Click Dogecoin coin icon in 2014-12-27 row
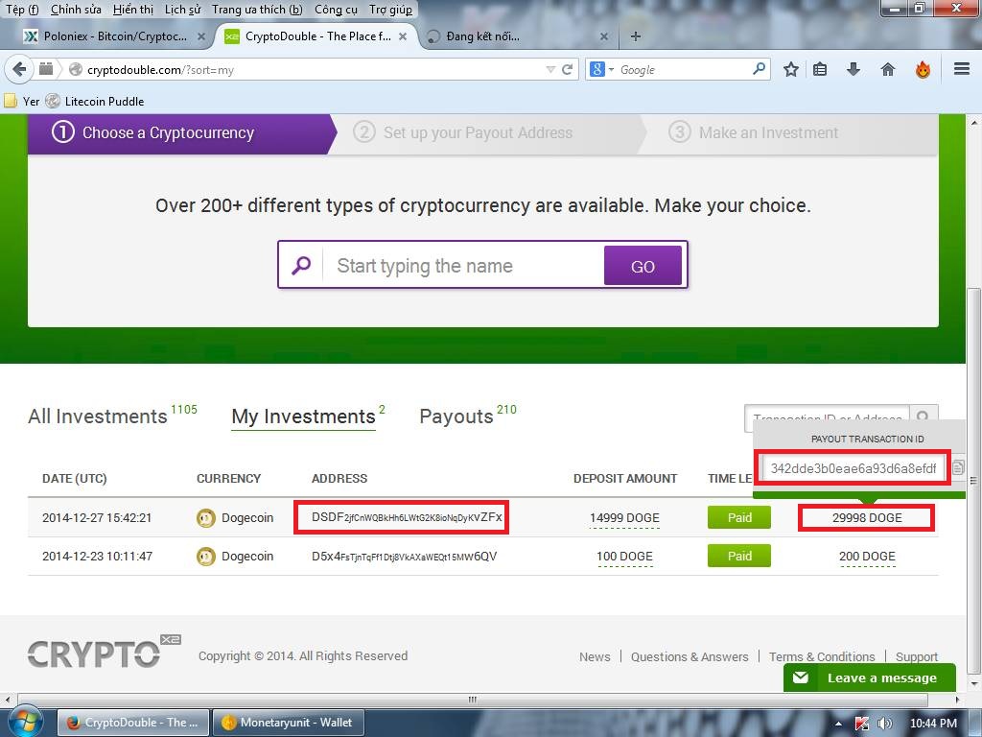The height and width of the screenshot is (737, 982). click(205, 518)
